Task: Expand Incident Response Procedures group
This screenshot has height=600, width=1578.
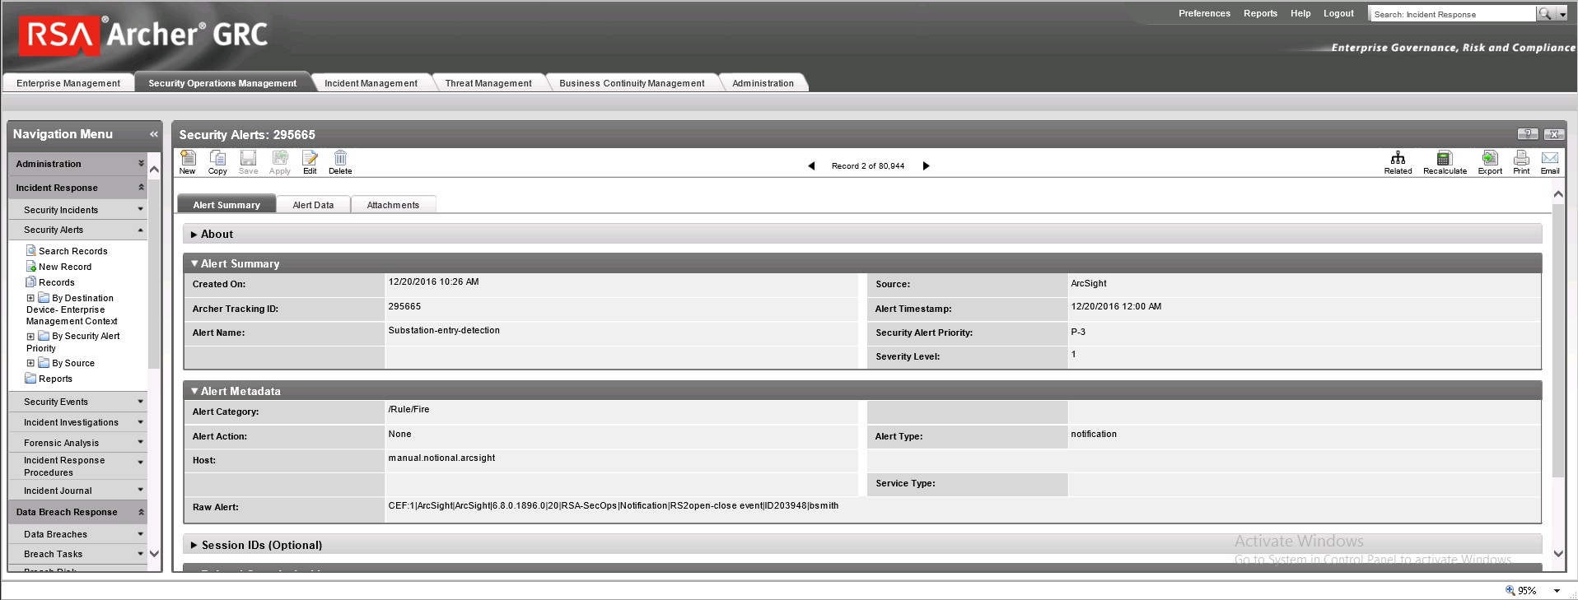Action: [x=140, y=463]
